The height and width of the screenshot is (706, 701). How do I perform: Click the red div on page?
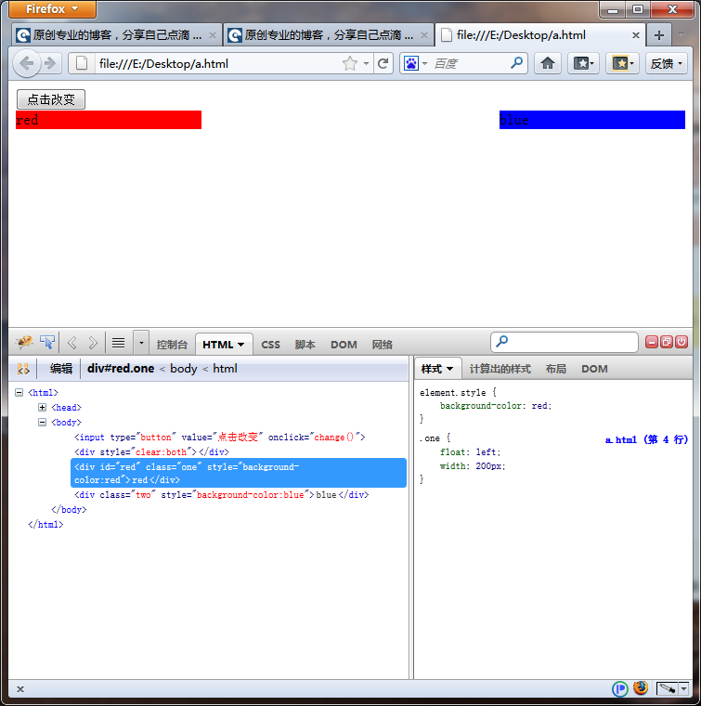pyautogui.click(x=109, y=120)
